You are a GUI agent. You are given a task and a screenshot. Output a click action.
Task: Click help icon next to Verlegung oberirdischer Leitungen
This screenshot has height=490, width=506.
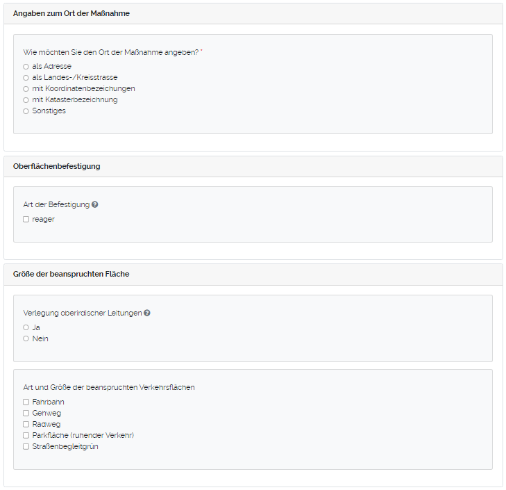147,313
